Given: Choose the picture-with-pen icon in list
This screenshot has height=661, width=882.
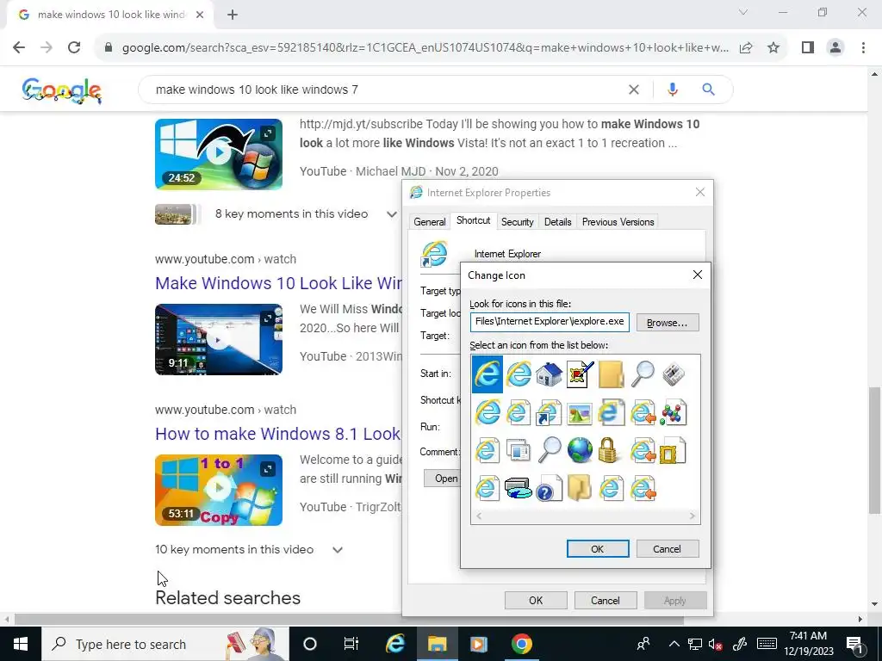Looking at the screenshot, I should coord(580,374).
